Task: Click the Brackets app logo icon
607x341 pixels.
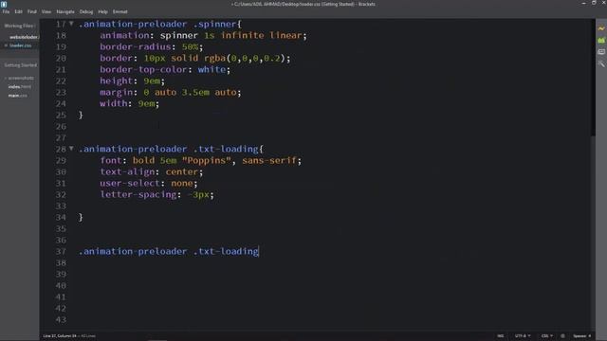Action: pos(4,4)
